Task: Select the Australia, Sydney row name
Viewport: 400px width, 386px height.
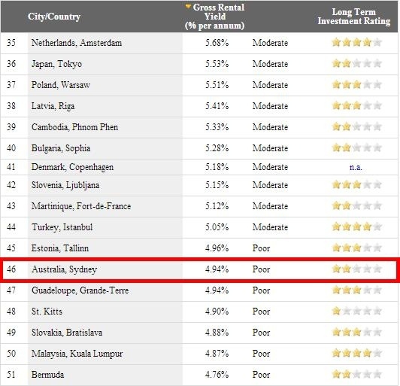Action: (65, 269)
